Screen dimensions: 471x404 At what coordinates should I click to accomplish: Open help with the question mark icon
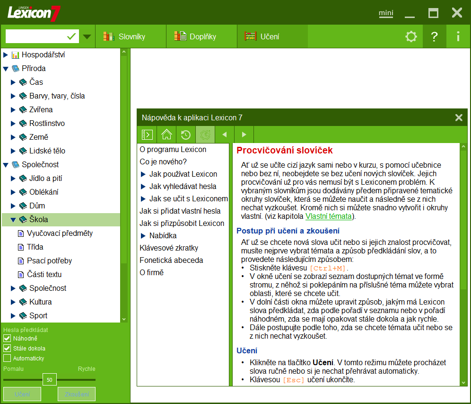(x=434, y=36)
